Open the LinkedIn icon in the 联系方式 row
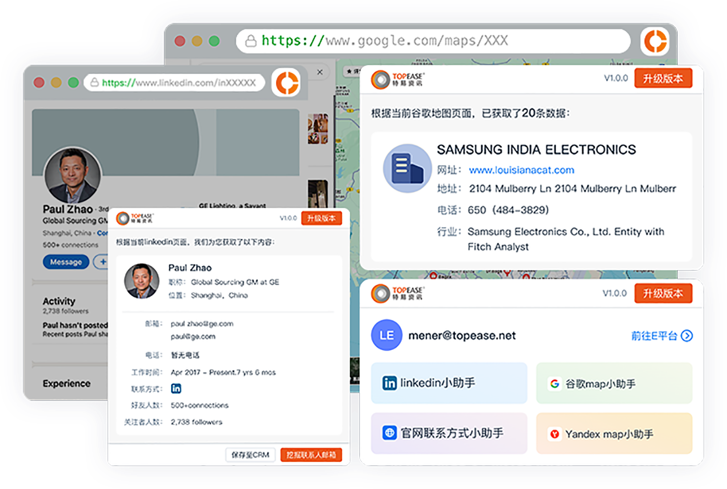727x489 pixels. (176, 388)
